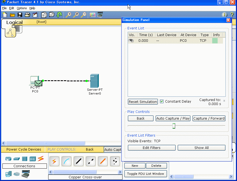Click New PDU scenario button
The height and width of the screenshot is (181, 237).
click(x=135, y=166)
